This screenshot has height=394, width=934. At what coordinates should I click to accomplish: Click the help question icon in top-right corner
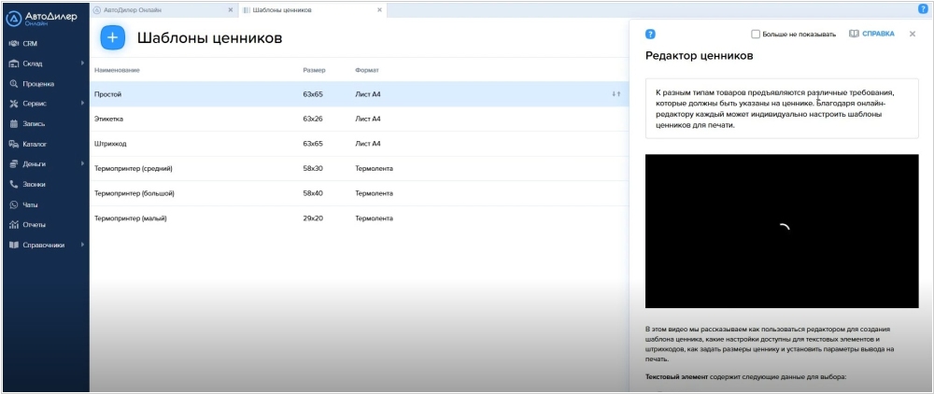(x=923, y=8)
